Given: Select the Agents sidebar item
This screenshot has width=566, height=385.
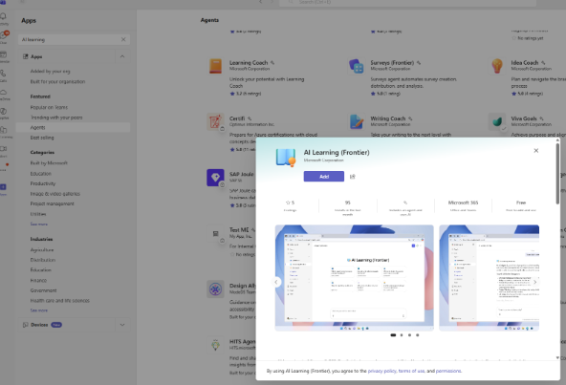Looking at the screenshot, I should coord(74,127).
